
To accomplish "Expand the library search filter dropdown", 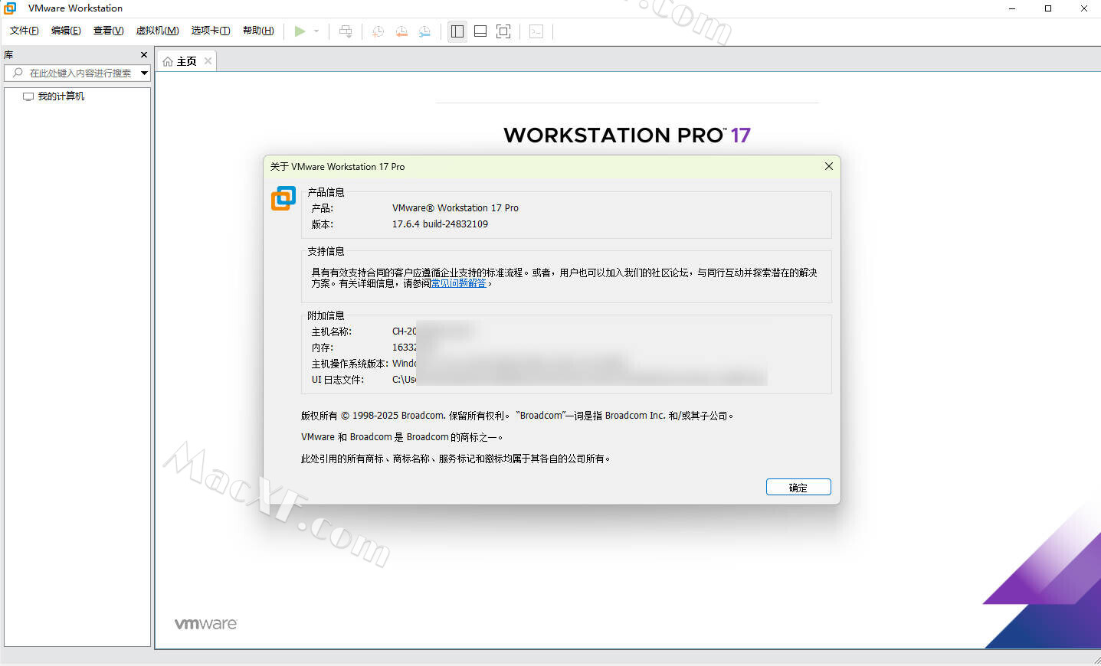I will click(x=144, y=73).
